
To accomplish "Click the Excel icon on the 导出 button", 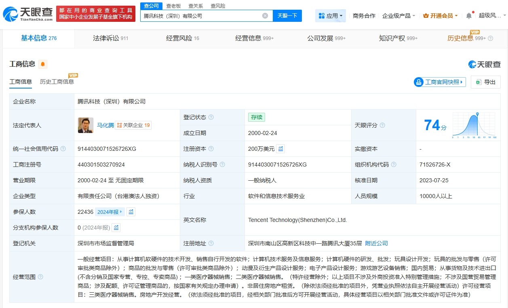I will (478, 82).
